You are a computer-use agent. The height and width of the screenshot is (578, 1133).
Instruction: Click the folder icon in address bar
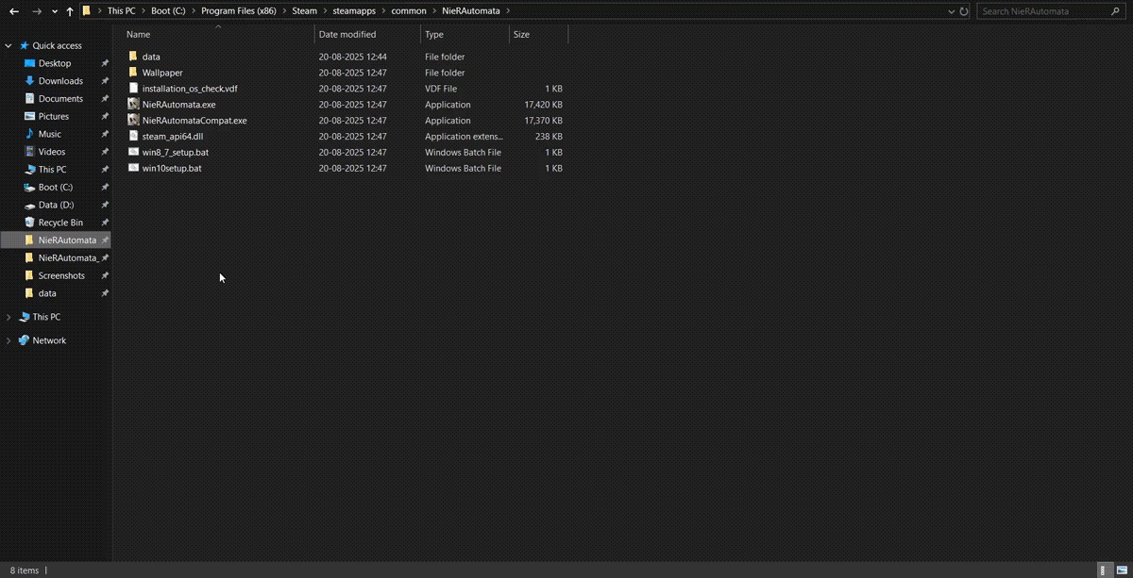click(87, 11)
